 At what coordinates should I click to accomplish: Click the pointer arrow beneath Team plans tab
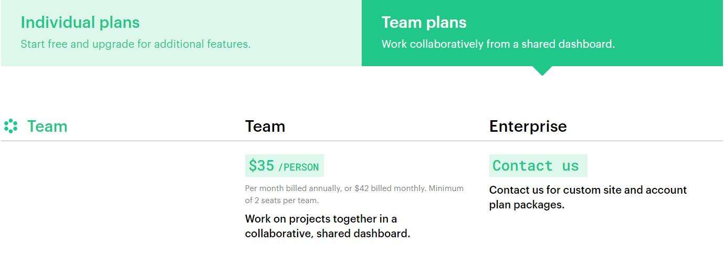(542, 71)
